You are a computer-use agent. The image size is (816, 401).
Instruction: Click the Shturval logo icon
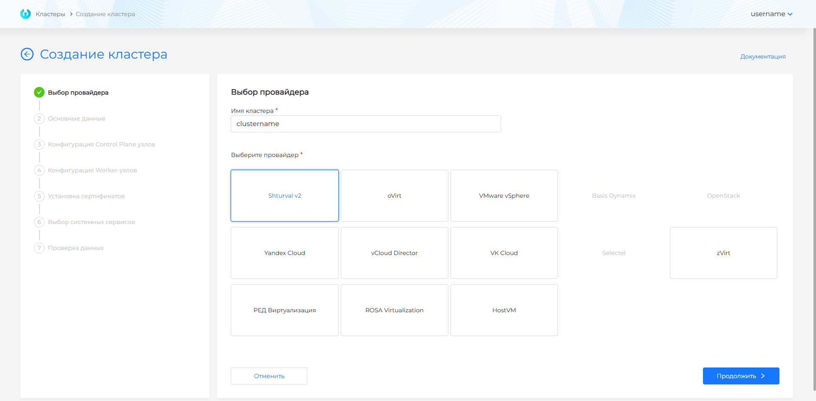tap(25, 14)
